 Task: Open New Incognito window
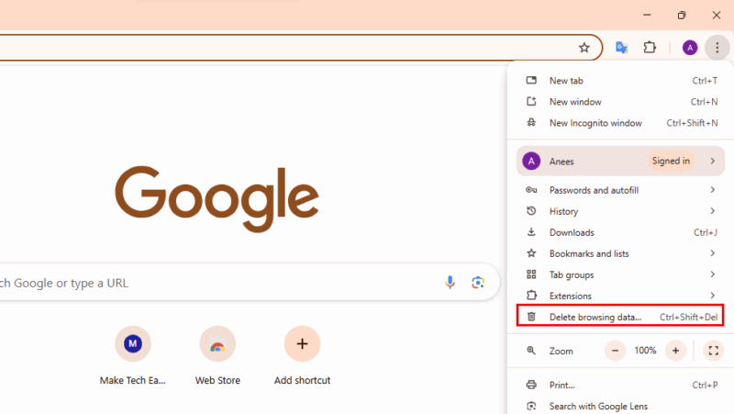coord(595,123)
